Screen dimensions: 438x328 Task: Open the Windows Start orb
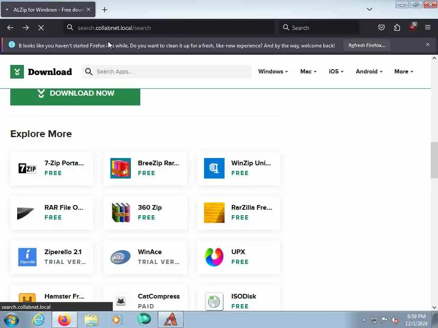(11, 319)
